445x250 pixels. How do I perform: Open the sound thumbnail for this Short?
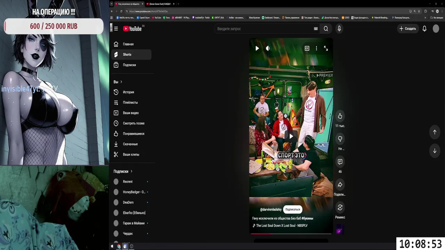coord(340,230)
